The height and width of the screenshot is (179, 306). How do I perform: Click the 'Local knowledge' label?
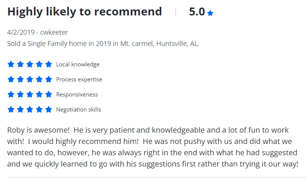click(78, 64)
